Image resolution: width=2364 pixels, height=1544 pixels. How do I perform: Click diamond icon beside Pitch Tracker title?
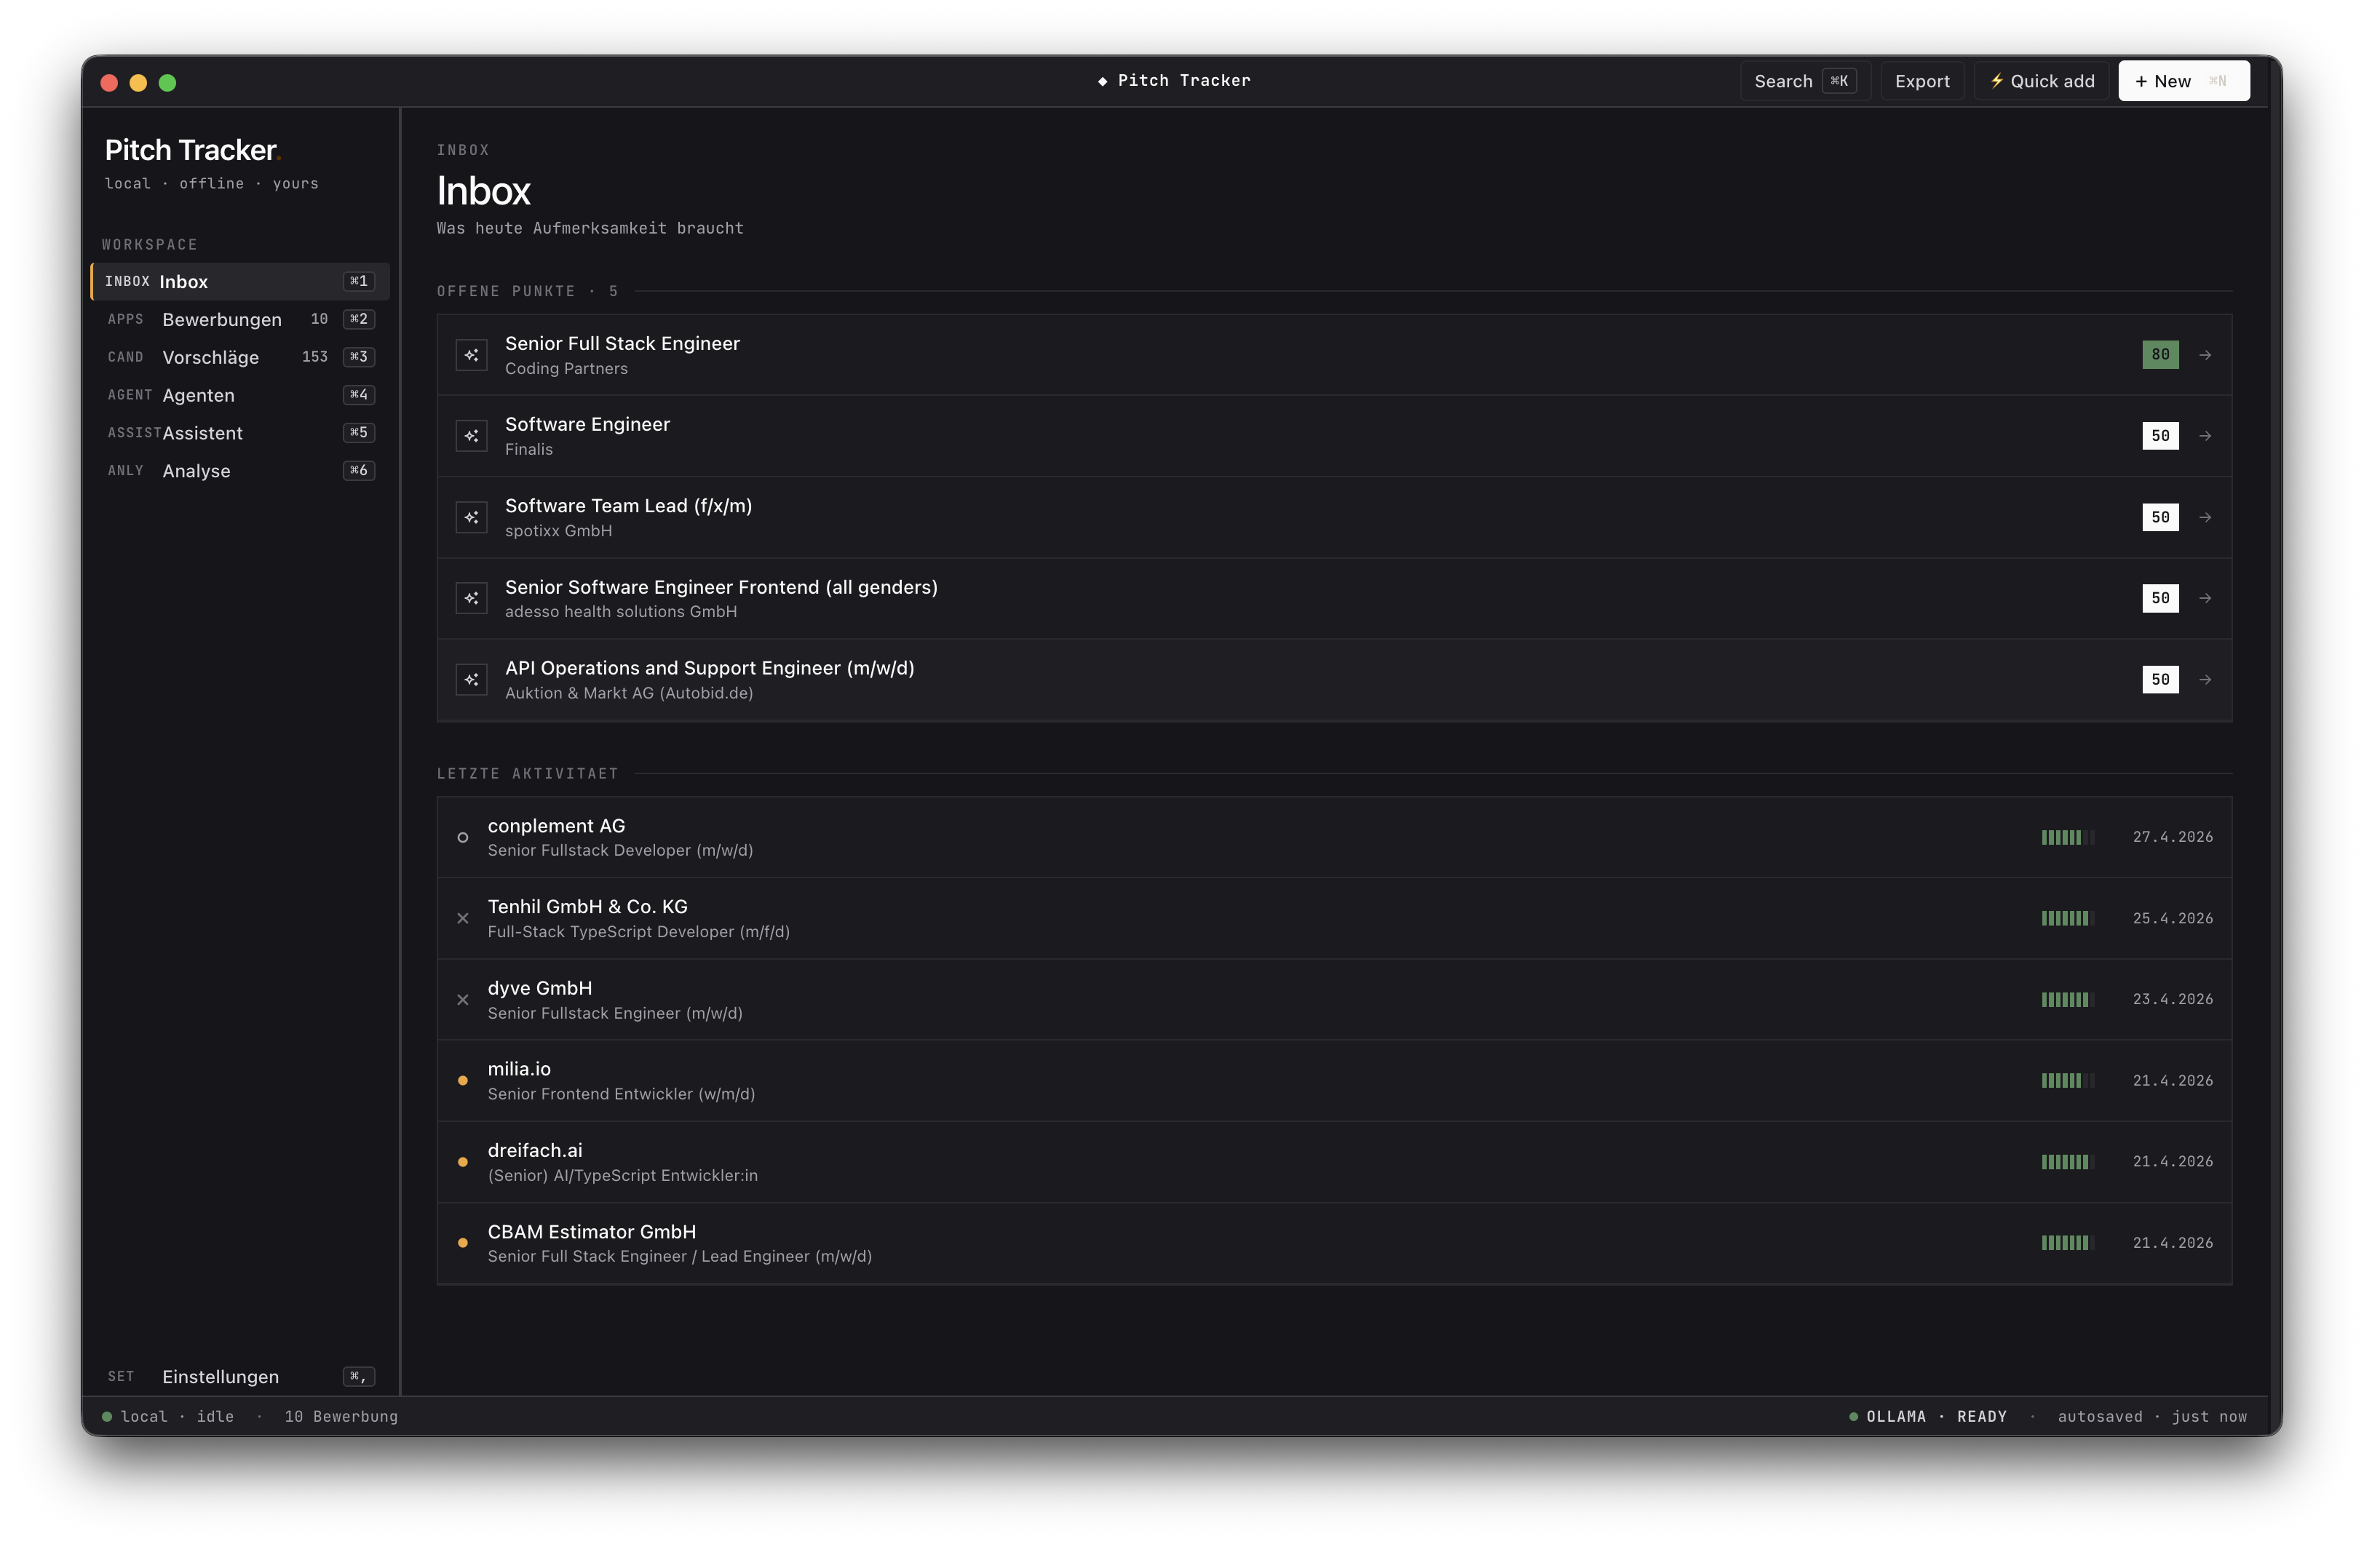pos(1103,81)
